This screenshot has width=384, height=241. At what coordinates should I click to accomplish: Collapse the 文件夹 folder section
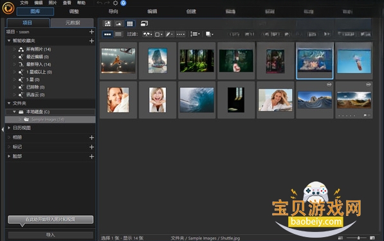[x=9, y=103]
